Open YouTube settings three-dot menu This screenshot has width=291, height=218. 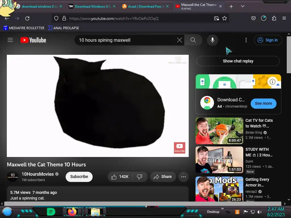click(246, 40)
